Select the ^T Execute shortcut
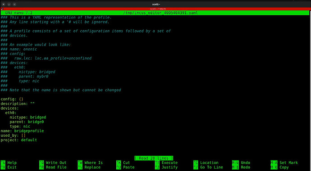 (x=166, y=163)
